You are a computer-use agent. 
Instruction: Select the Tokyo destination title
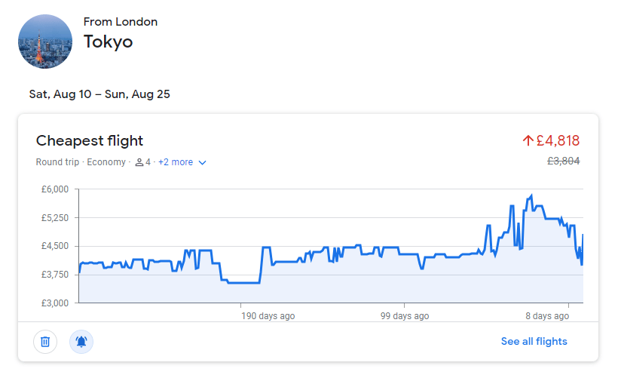[x=108, y=41]
